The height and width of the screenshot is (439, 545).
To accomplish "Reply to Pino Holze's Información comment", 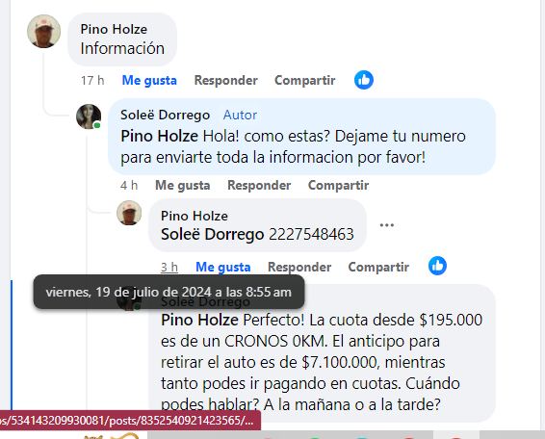I will tap(226, 80).
